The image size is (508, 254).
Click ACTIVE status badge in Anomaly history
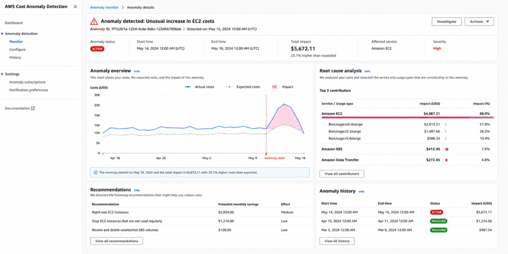(437, 212)
